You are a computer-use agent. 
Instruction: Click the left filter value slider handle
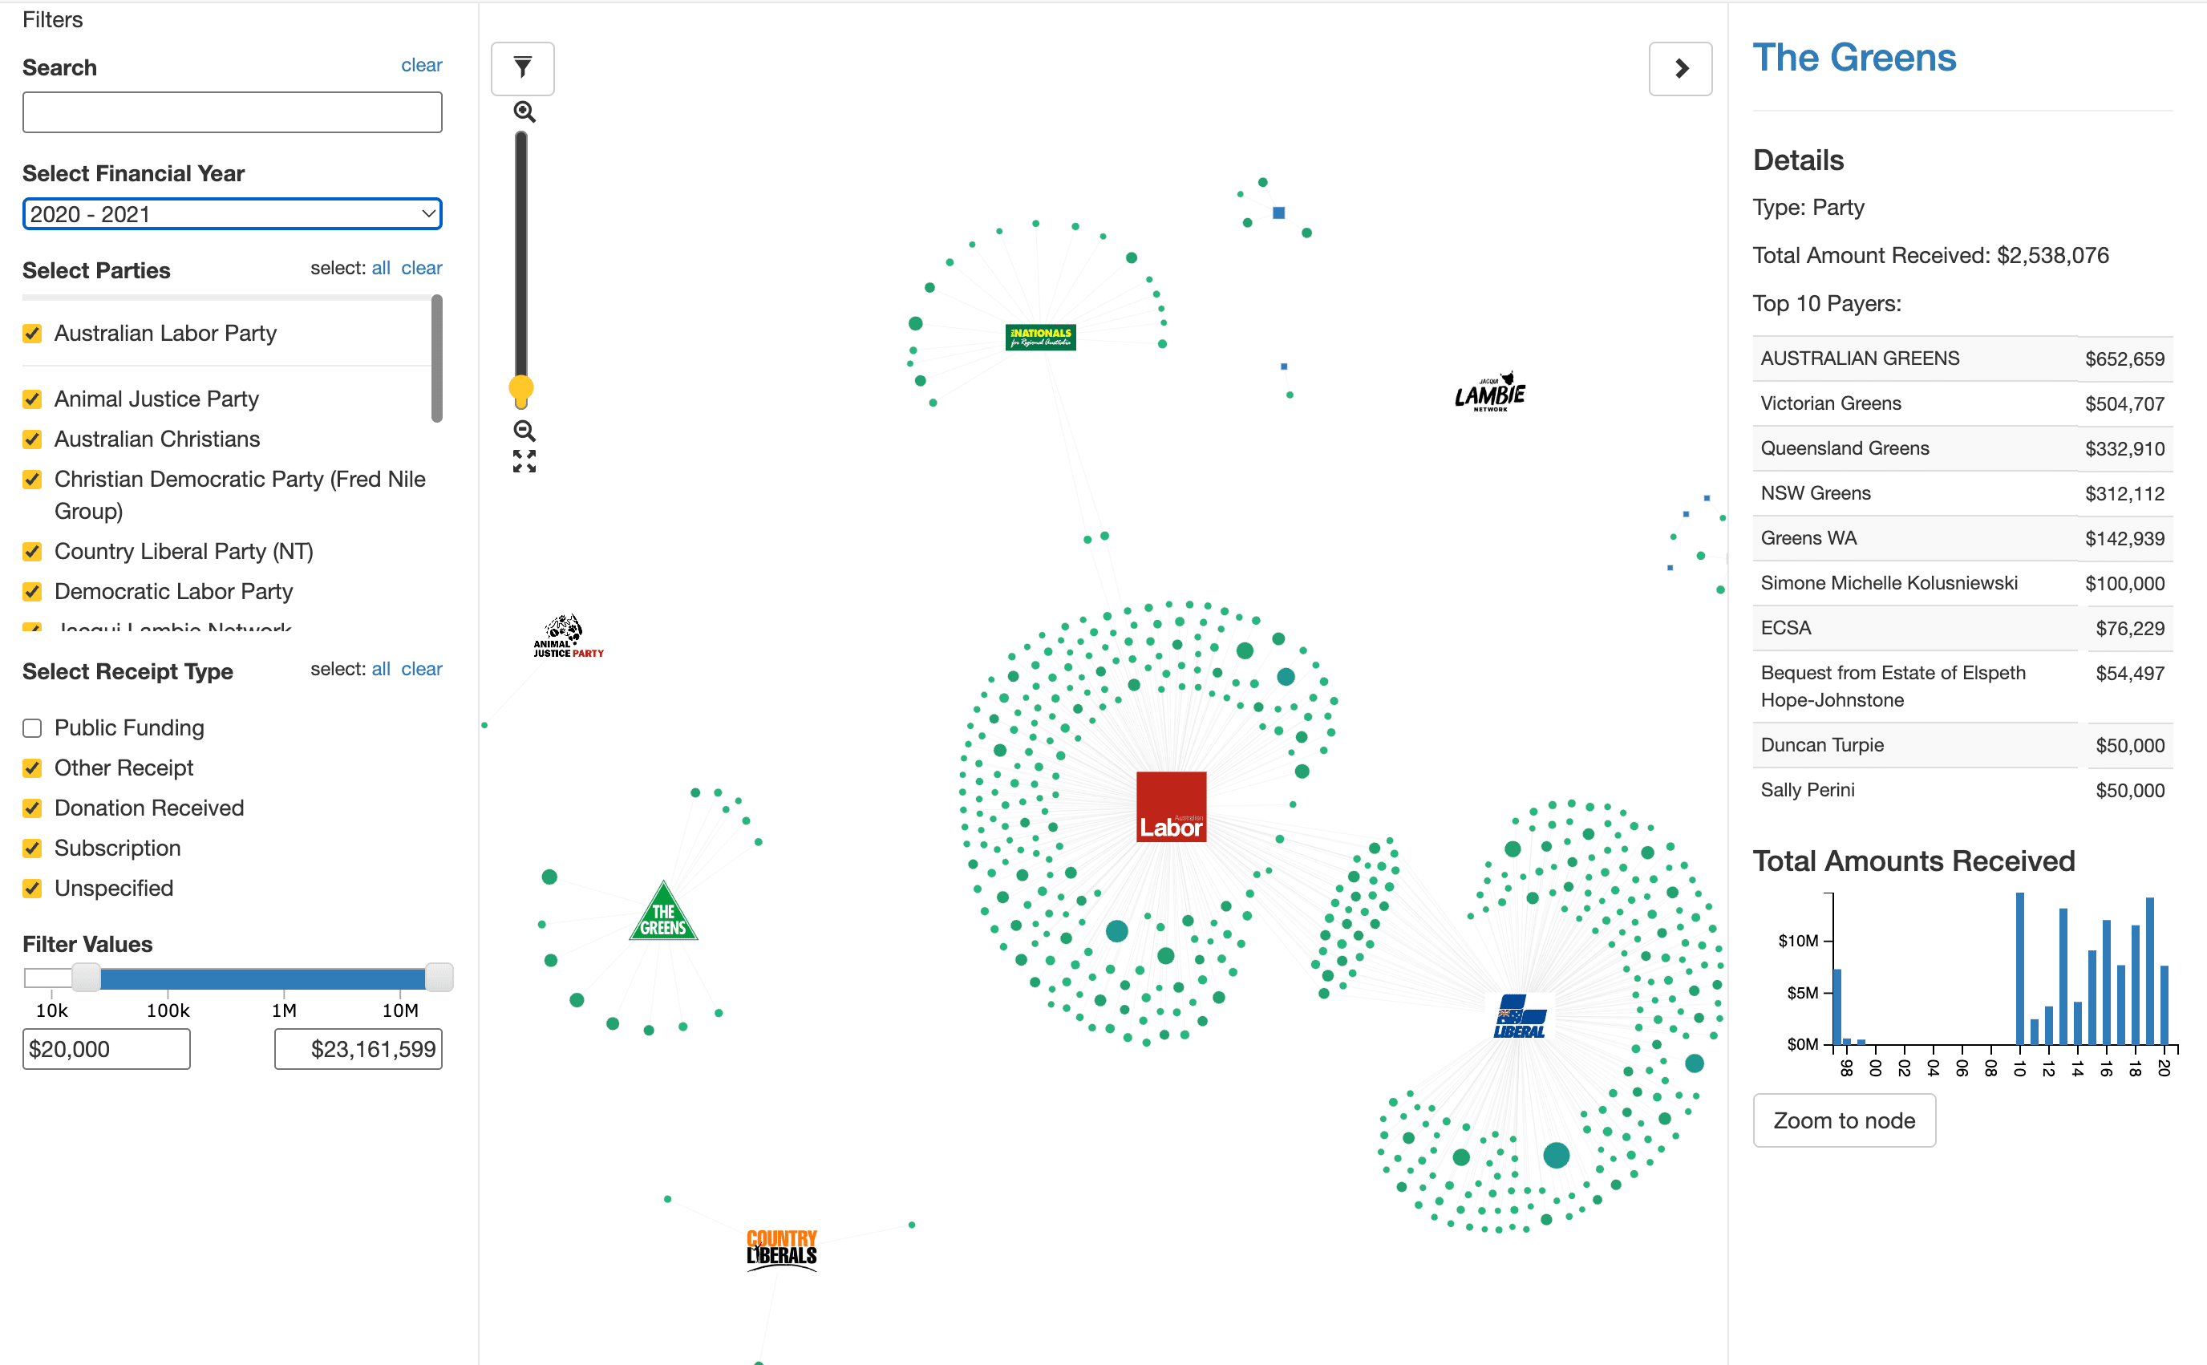tap(87, 977)
